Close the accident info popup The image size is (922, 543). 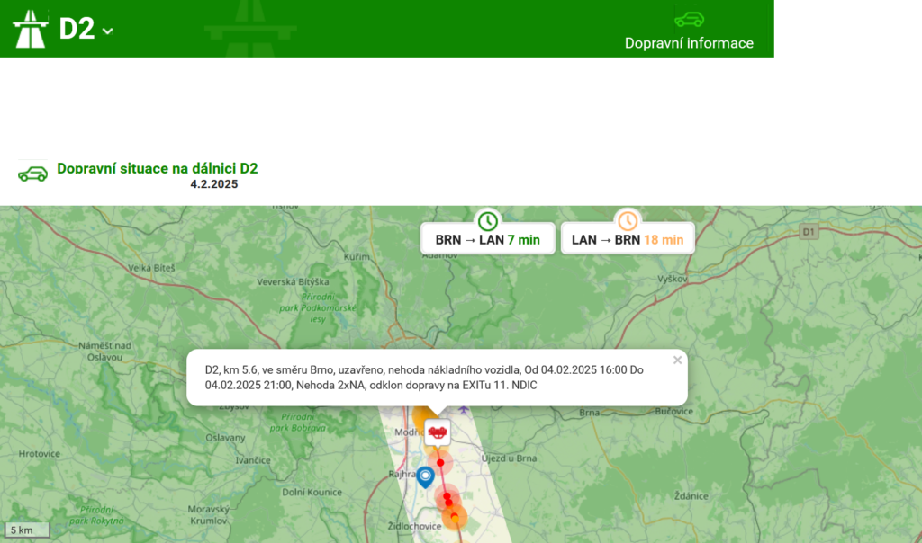pos(678,360)
